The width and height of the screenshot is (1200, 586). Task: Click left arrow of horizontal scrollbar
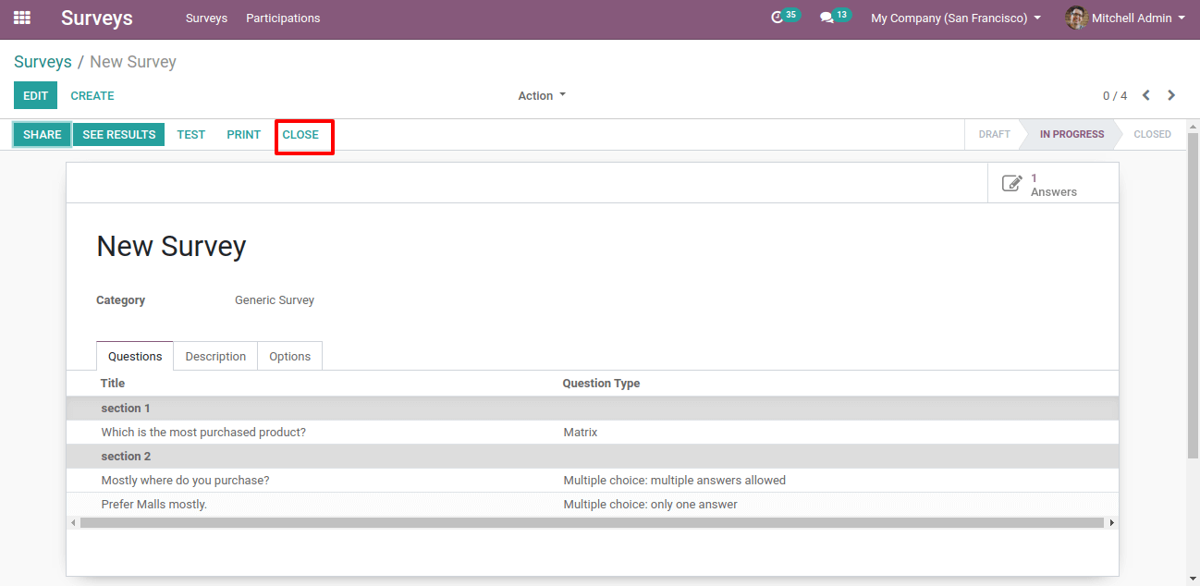click(73, 523)
